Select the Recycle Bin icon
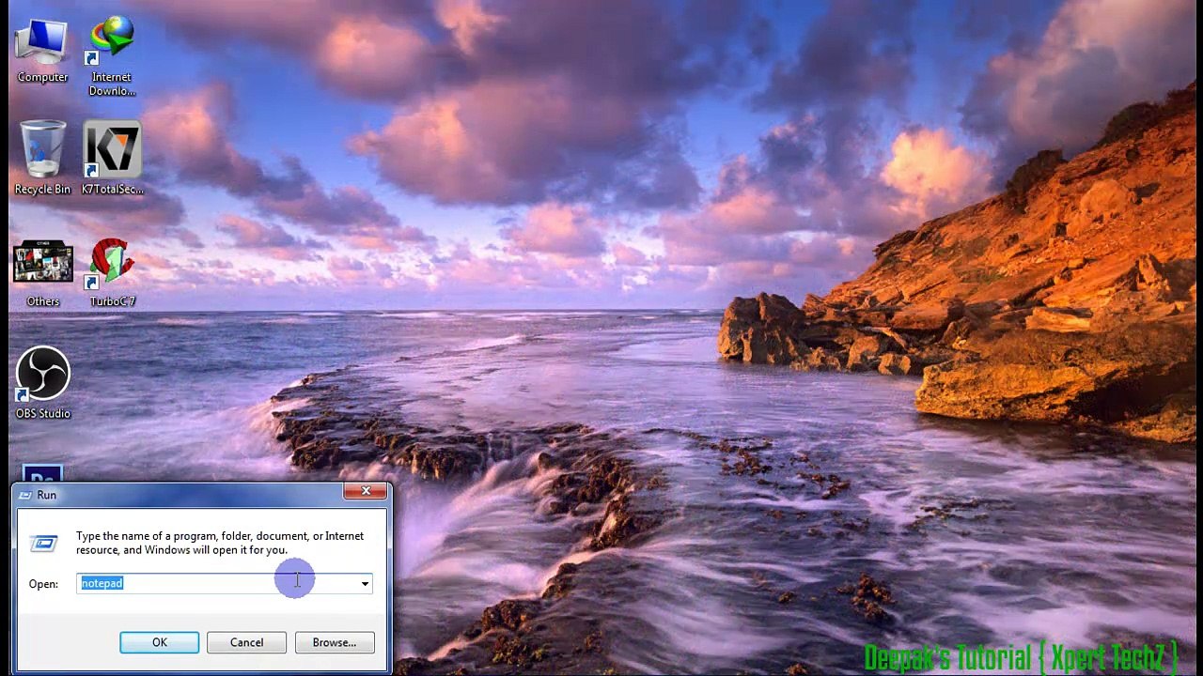Image resolution: width=1203 pixels, height=676 pixels. point(42,158)
